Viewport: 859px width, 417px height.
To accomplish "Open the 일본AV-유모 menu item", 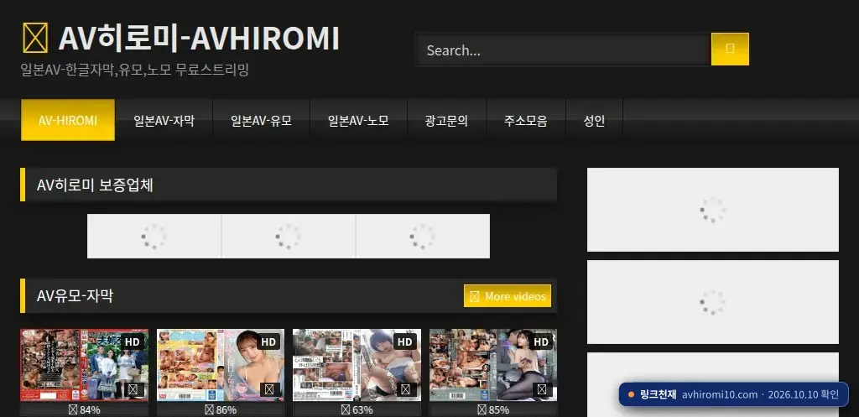I will (262, 121).
